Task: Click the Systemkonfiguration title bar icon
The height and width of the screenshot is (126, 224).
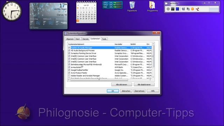Action: click(65, 34)
